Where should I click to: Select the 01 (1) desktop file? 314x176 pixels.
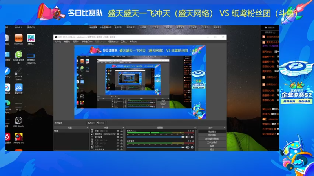coord(18,106)
